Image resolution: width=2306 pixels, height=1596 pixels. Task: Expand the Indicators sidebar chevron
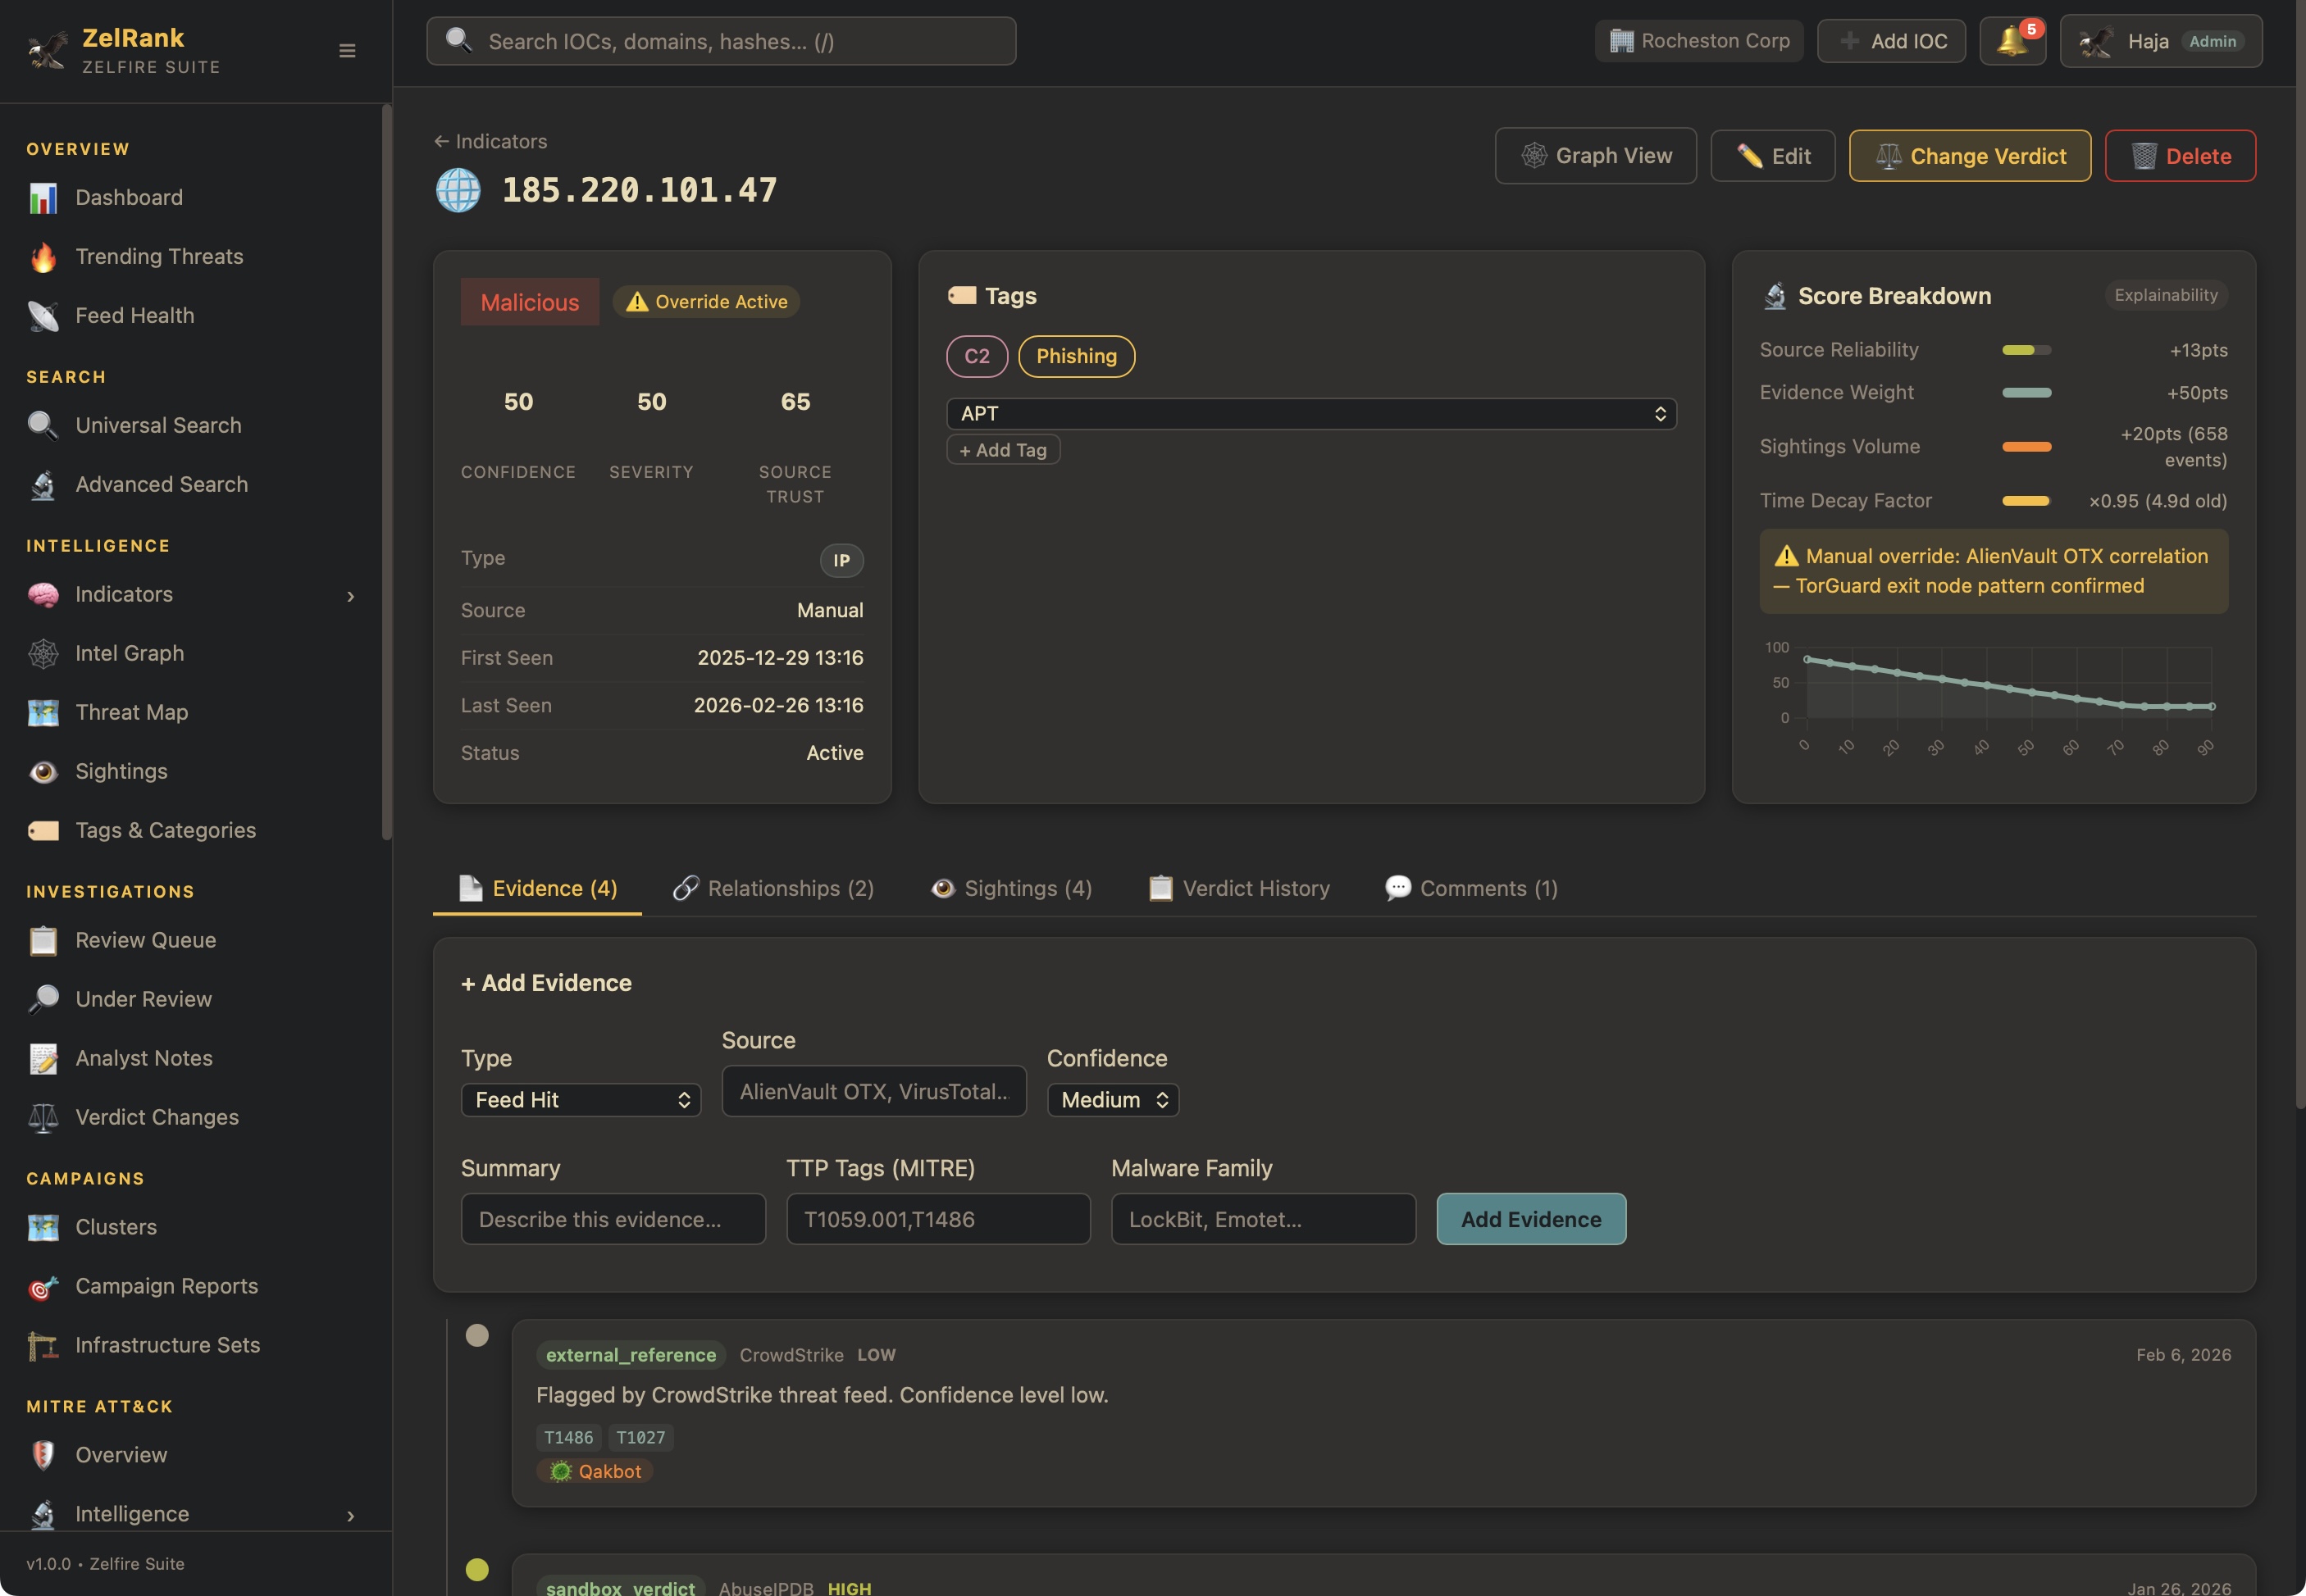350,596
